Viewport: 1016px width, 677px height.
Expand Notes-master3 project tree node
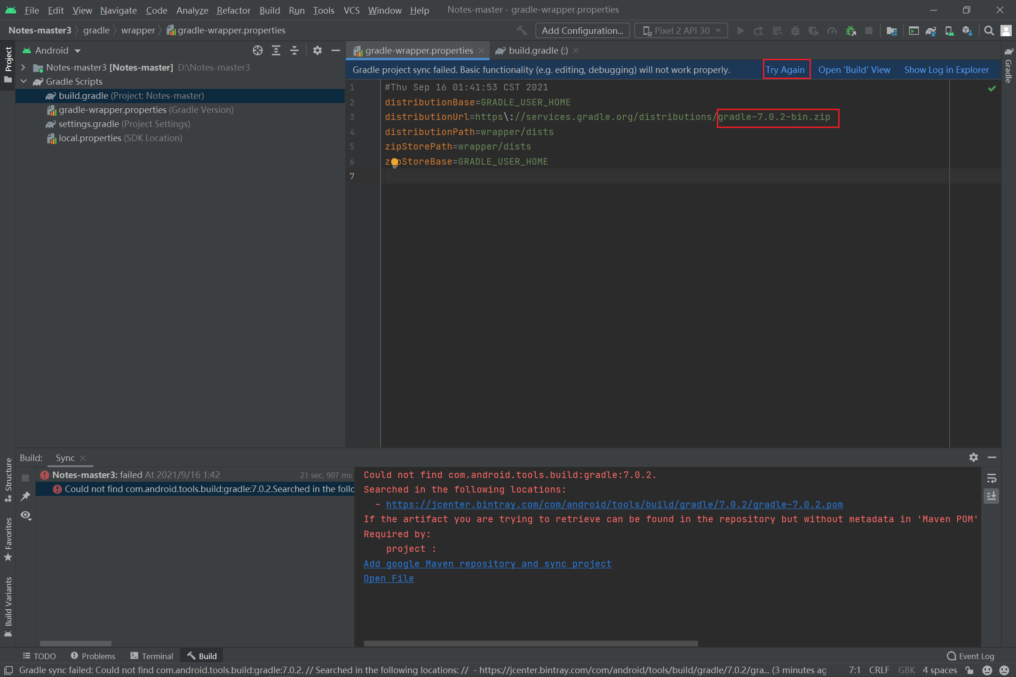[23, 66]
